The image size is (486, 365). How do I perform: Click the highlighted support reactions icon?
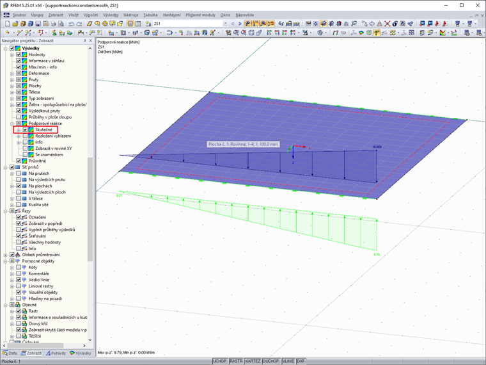click(x=377, y=33)
